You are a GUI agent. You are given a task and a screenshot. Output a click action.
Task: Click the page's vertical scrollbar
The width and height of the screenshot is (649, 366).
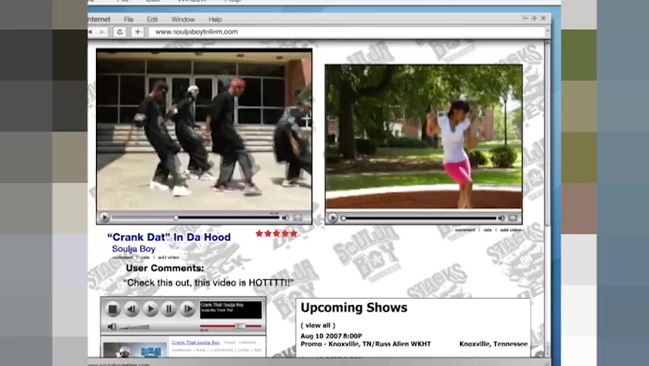tap(548, 197)
